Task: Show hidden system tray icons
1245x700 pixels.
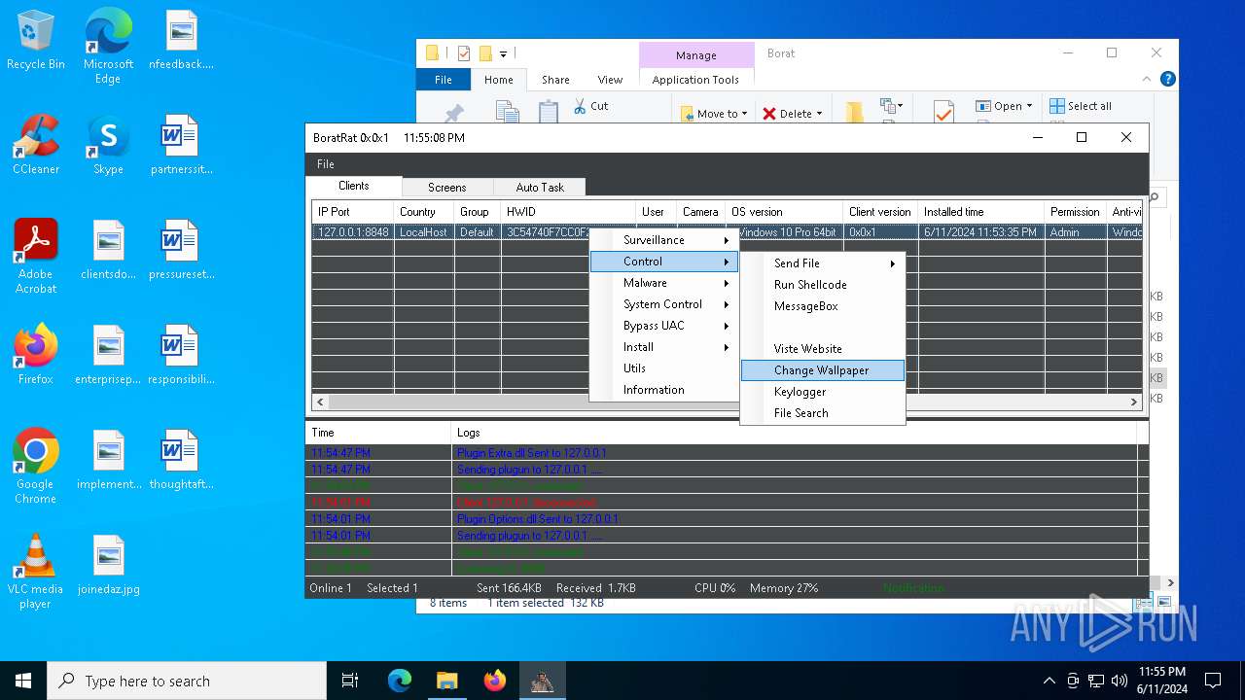Action: point(1049,681)
